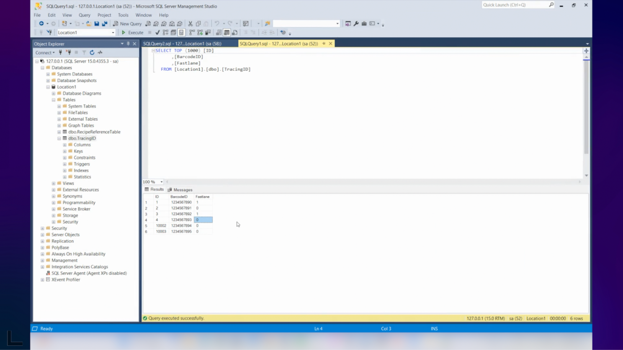The width and height of the screenshot is (623, 350).
Task: Click the wrench Properties icon in toolbar
Action: 356,24
